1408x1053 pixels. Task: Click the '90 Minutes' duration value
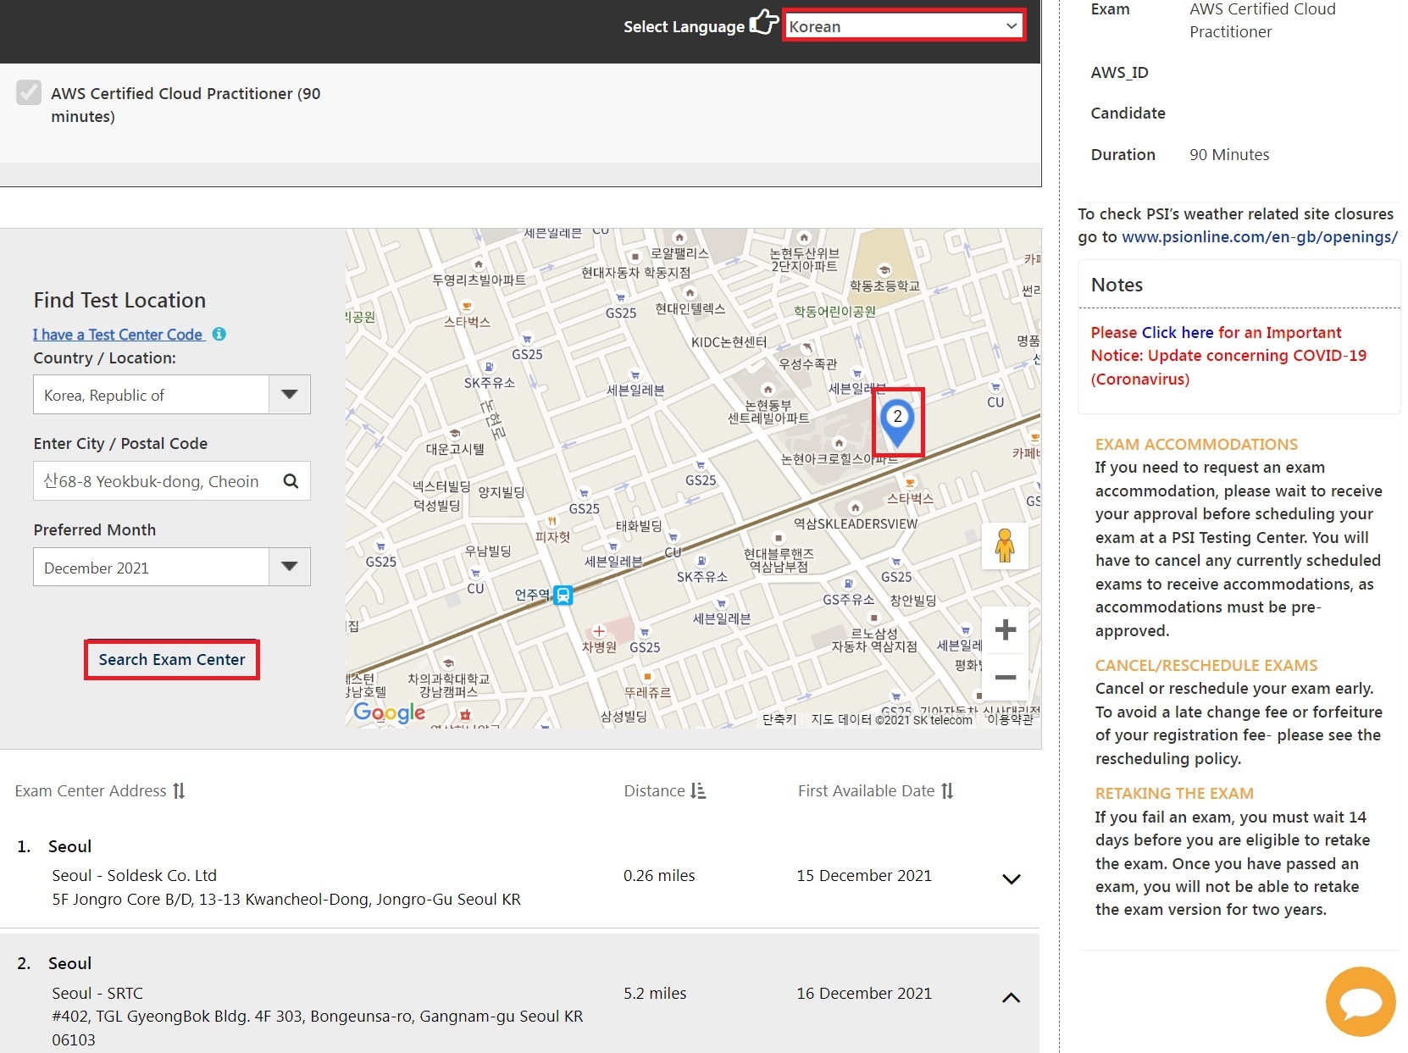coord(1229,155)
